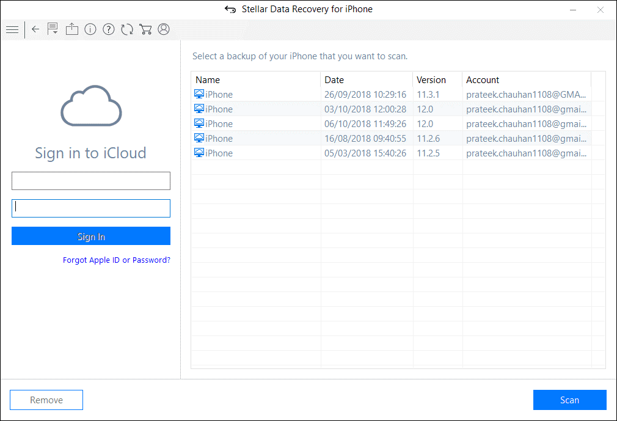The image size is (617, 421).
Task: Select iPhone backup dated 26/09/2018
Action: pyautogui.click(x=365, y=95)
